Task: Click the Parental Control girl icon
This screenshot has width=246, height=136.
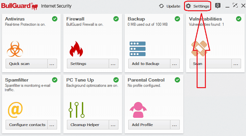Action: tap(138, 110)
